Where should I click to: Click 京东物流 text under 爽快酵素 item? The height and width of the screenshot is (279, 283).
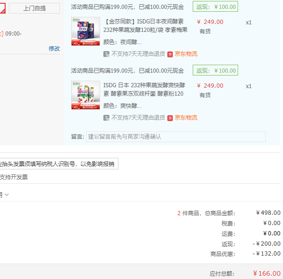(x=186, y=118)
